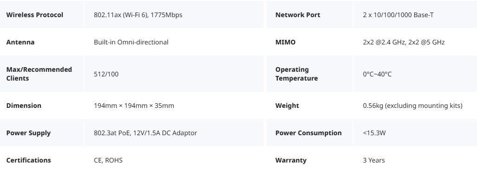Select the 0.56kg weight value

click(413, 106)
